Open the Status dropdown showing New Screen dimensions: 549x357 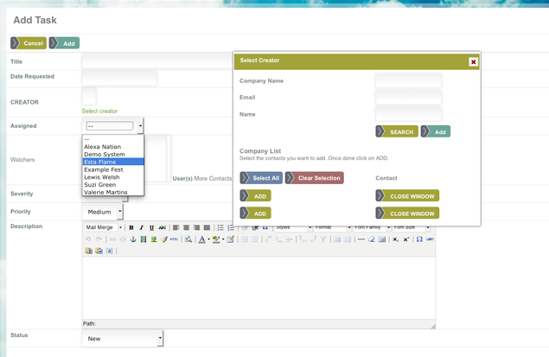click(122, 339)
